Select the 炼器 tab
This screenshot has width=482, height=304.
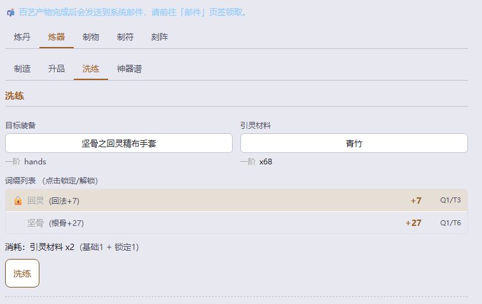point(57,37)
